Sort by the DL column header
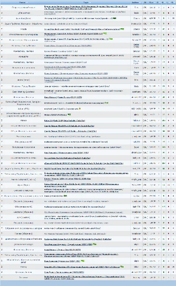The height and width of the screenshot is (286, 176). (x=145, y=3)
